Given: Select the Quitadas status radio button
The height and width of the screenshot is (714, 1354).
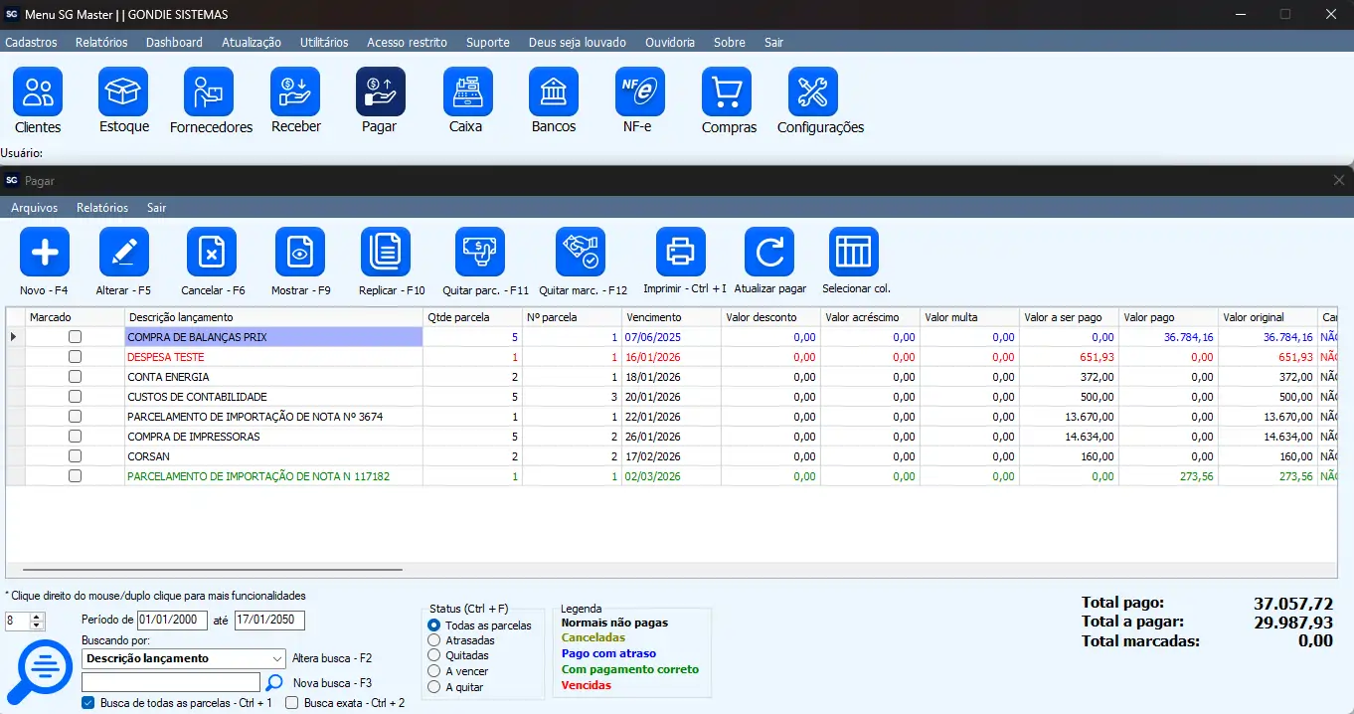Looking at the screenshot, I should [x=433, y=655].
